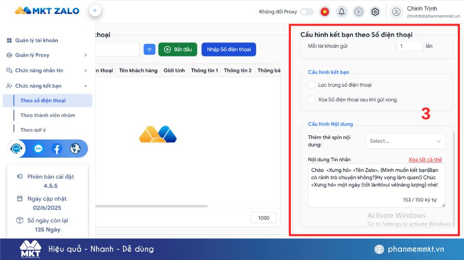The width and height of the screenshot is (464, 260).
Task: Open the Vietnam flag language selector
Action: point(325,12)
